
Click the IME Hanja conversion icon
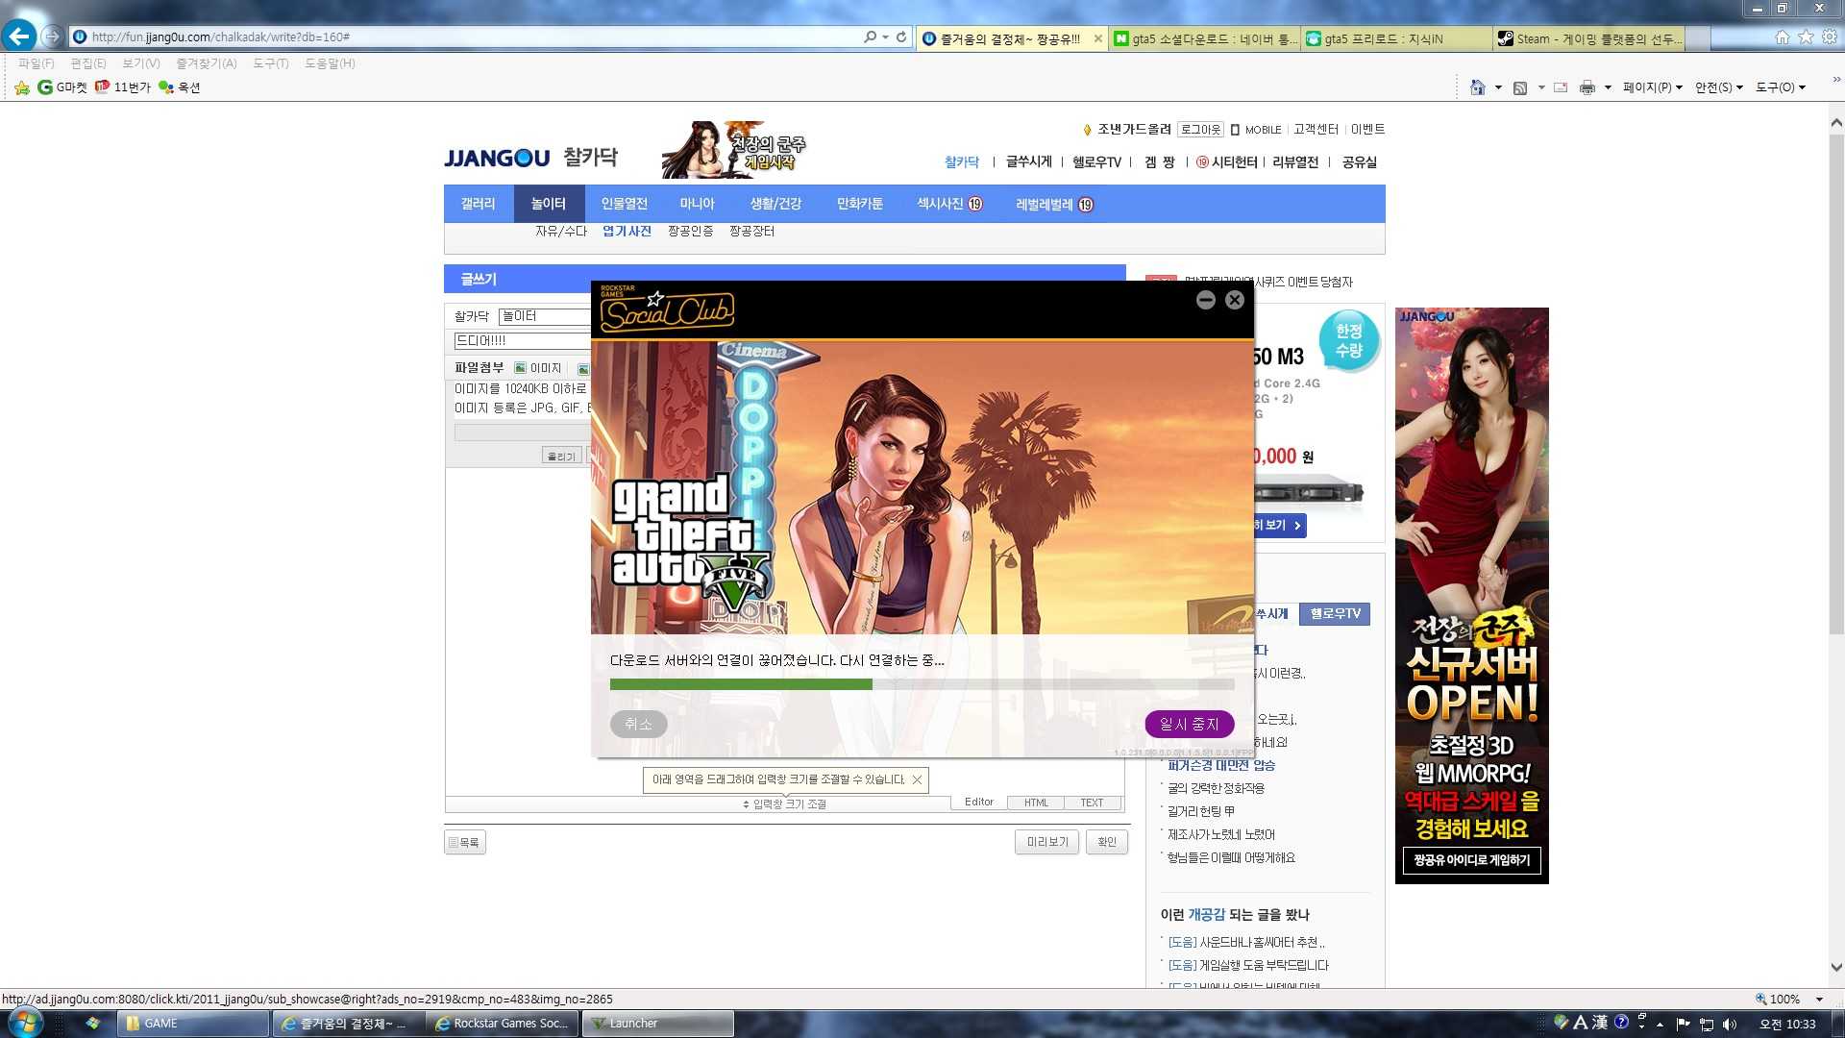1600,1023
